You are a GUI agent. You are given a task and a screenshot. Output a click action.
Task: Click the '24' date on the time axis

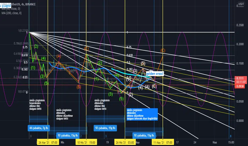click(195, 142)
